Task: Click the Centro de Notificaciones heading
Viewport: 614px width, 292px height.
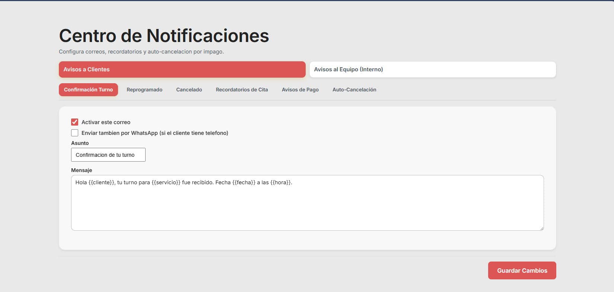Action: [x=164, y=36]
